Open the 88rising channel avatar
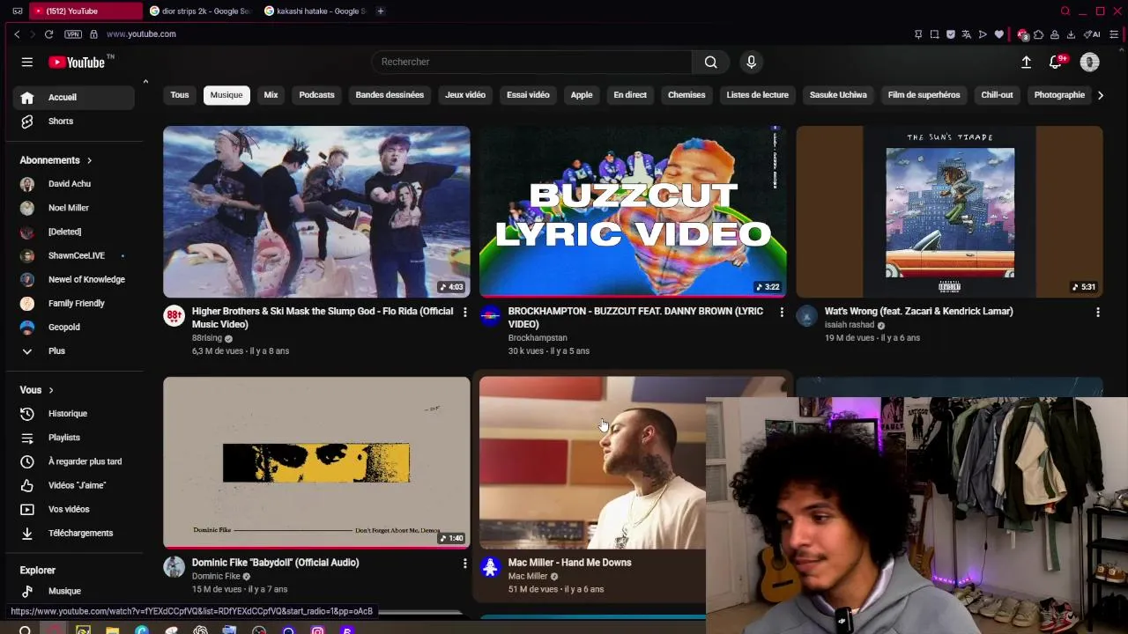Viewport: 1128px width, 634px height. 174,316
